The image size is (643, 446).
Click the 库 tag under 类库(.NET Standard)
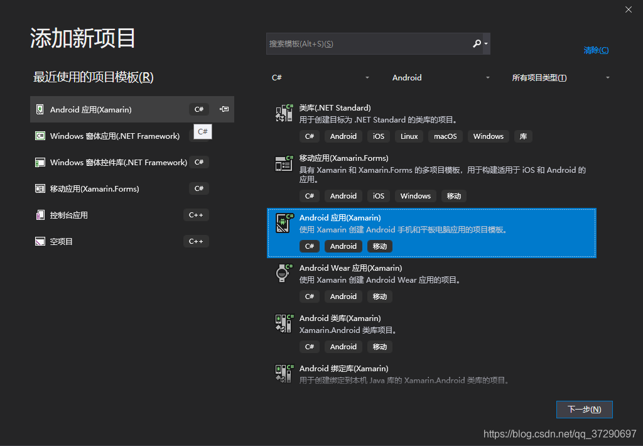pyautogui.click(x=523, y=136)
